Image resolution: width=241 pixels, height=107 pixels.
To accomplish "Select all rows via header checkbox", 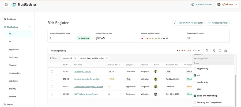I will [52, 65].
